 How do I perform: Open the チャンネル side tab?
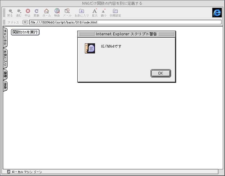click(5, 37)
